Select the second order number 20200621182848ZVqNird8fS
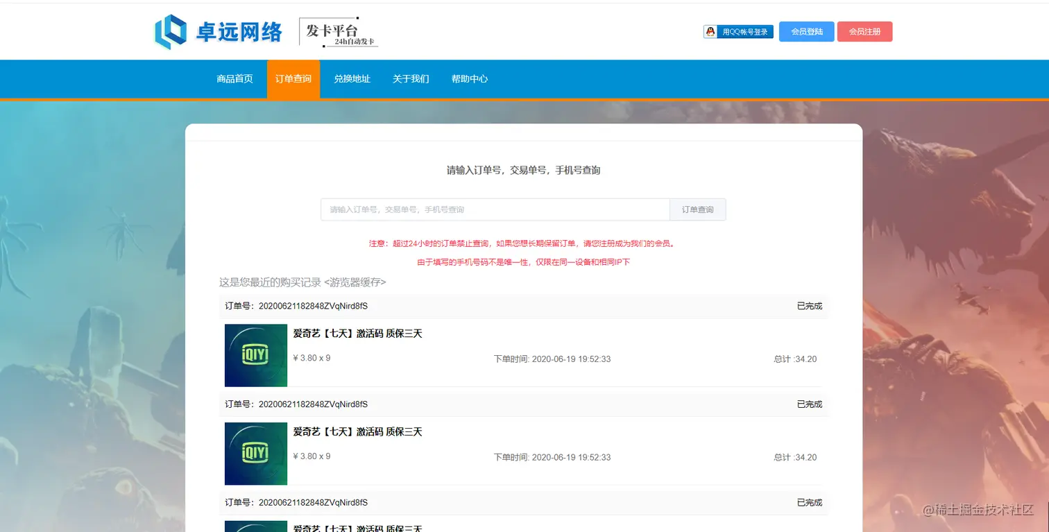Viewport: 1049px width, 532px height. [x=313, y=404]
